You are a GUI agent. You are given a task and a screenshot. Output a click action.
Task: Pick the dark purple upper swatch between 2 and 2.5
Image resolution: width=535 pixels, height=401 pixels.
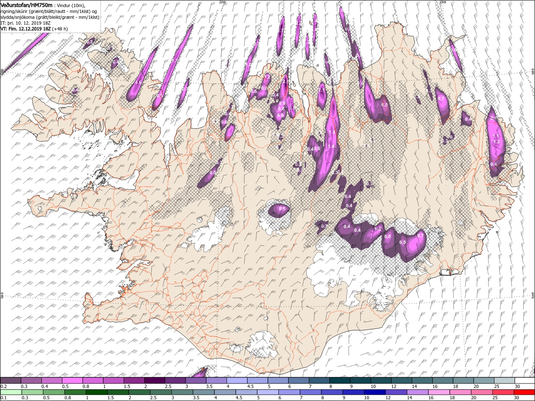tap(155, 381)
